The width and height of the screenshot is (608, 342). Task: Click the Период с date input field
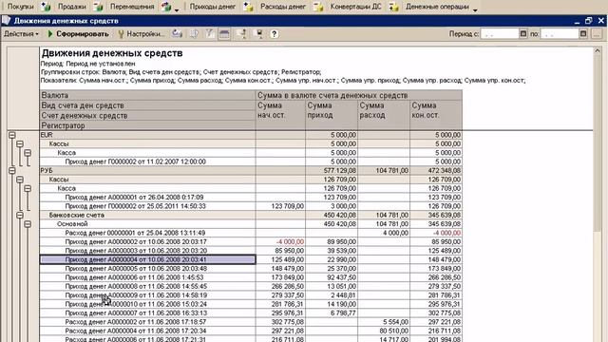[500, 34]
